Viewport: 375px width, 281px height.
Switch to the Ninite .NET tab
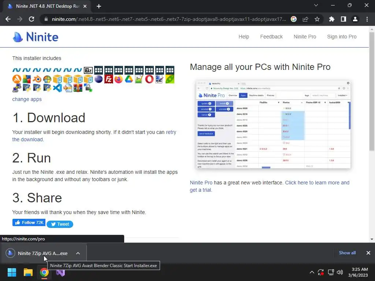(47, 6)
